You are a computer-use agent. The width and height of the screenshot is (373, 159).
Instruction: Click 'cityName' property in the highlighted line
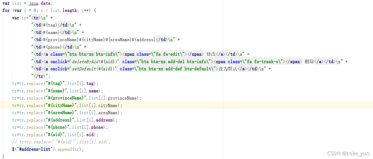pos(108,105)
